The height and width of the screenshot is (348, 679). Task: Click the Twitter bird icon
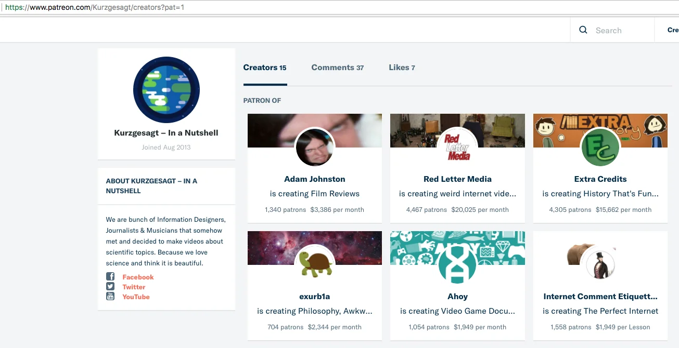110,287
